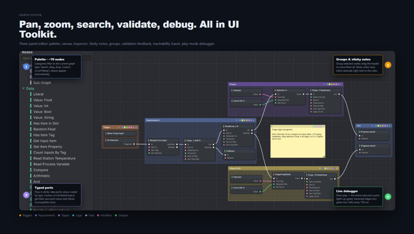Screen dimensions: 414x234
Task: Pick blue swatch in Requirements group header
Action: pyautogui.click(x=240, y=120)
